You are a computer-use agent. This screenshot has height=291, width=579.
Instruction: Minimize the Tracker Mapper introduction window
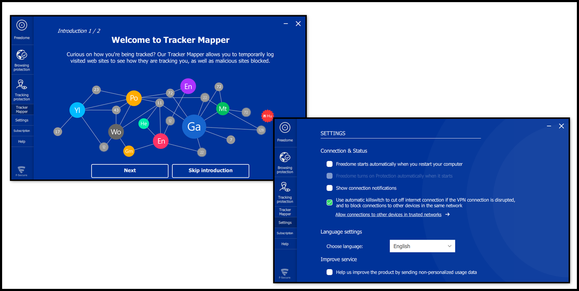pyautogui.click(x=286, y=24)
